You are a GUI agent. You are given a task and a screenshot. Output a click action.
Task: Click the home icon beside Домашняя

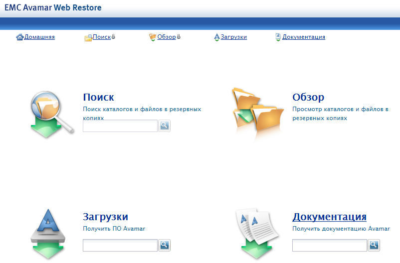(x=19, y=37)
